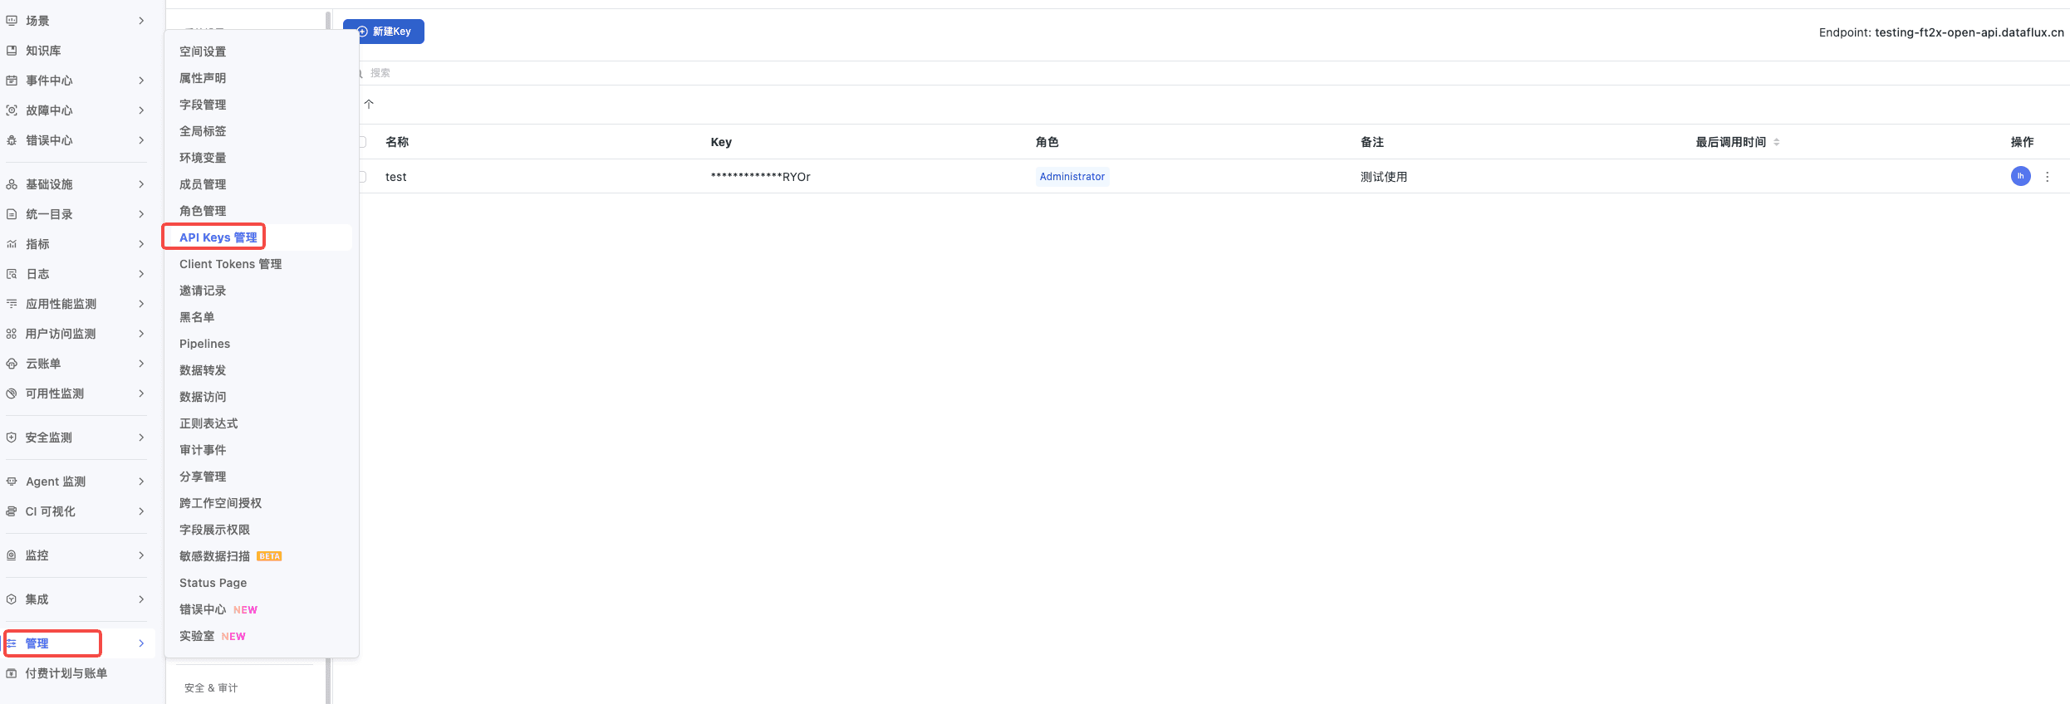Select 成员管理 in the management menu

pos(203,184)
